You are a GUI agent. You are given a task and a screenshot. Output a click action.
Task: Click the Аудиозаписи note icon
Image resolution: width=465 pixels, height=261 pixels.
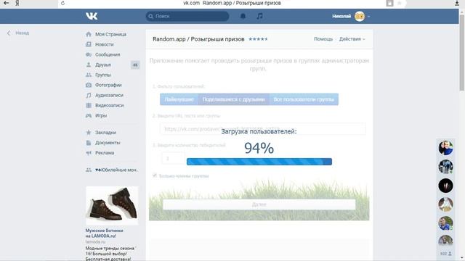[89, 95]
